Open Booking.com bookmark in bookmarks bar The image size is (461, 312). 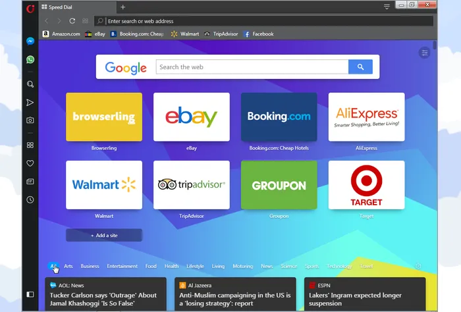137,34
